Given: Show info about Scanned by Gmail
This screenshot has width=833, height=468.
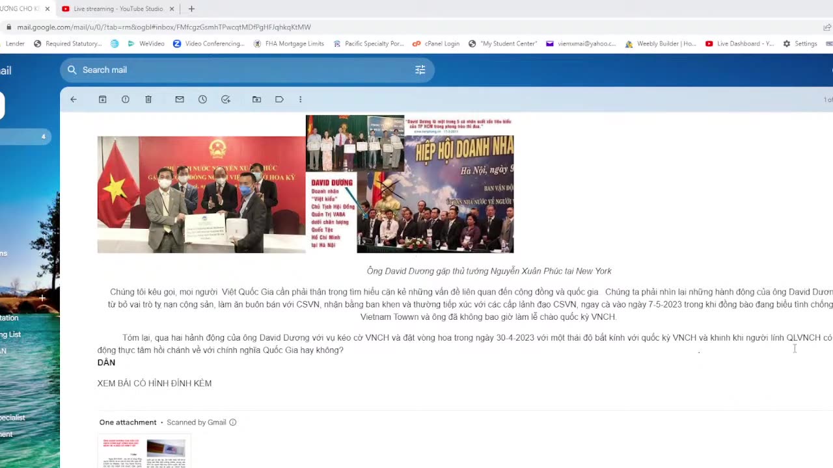Looking at the screenshot, I should pyautogui.click(x=233, y=422).
